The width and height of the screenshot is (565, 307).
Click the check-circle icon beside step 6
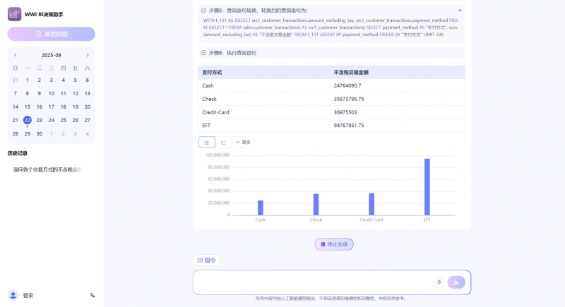pos(203,53)
